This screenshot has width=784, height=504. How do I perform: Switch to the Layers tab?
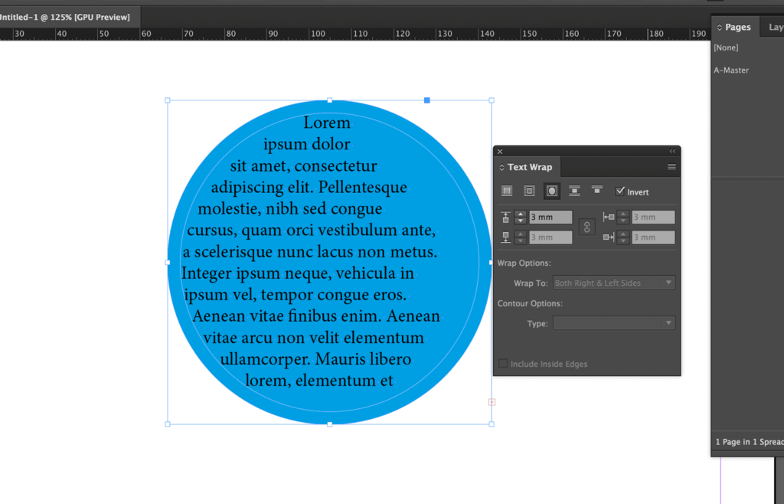click(x=776, y=26)
